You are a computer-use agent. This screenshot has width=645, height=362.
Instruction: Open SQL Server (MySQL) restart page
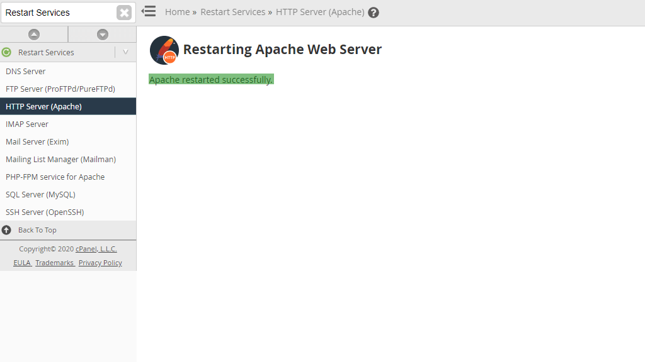click(68, 195)
